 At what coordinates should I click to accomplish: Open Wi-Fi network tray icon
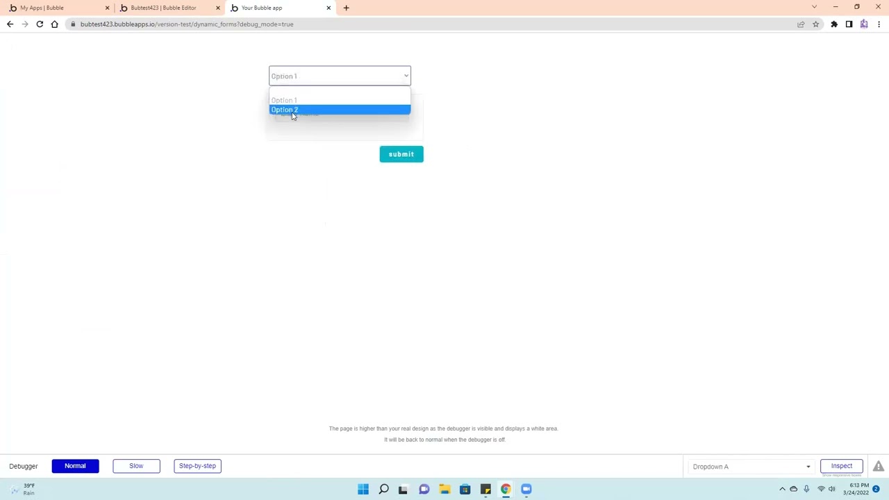pos(821,489)
